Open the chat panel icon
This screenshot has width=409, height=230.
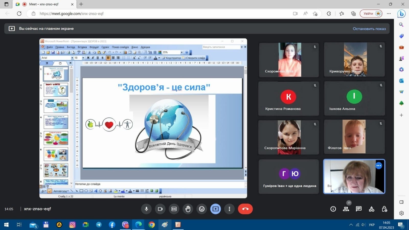pos(359,209)
